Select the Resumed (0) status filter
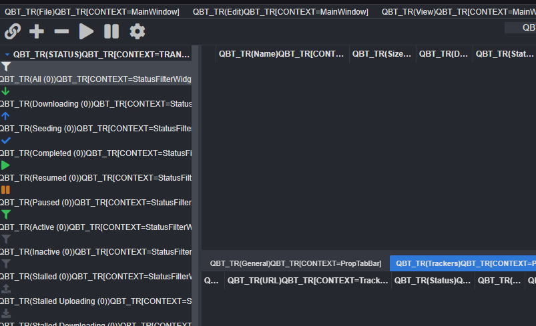The image size is (536, 326). click(95, 177)
